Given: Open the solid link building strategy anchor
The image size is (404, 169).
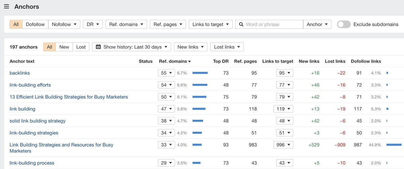Looking at the screenshot, I should pos(38,121).
